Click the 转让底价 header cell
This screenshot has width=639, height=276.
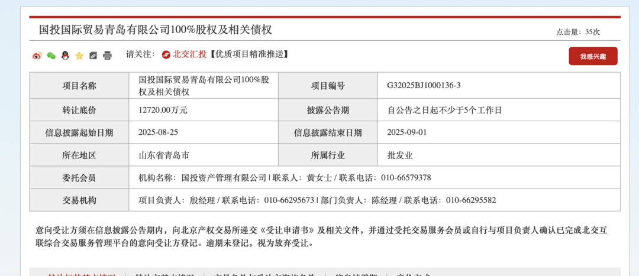79,111
